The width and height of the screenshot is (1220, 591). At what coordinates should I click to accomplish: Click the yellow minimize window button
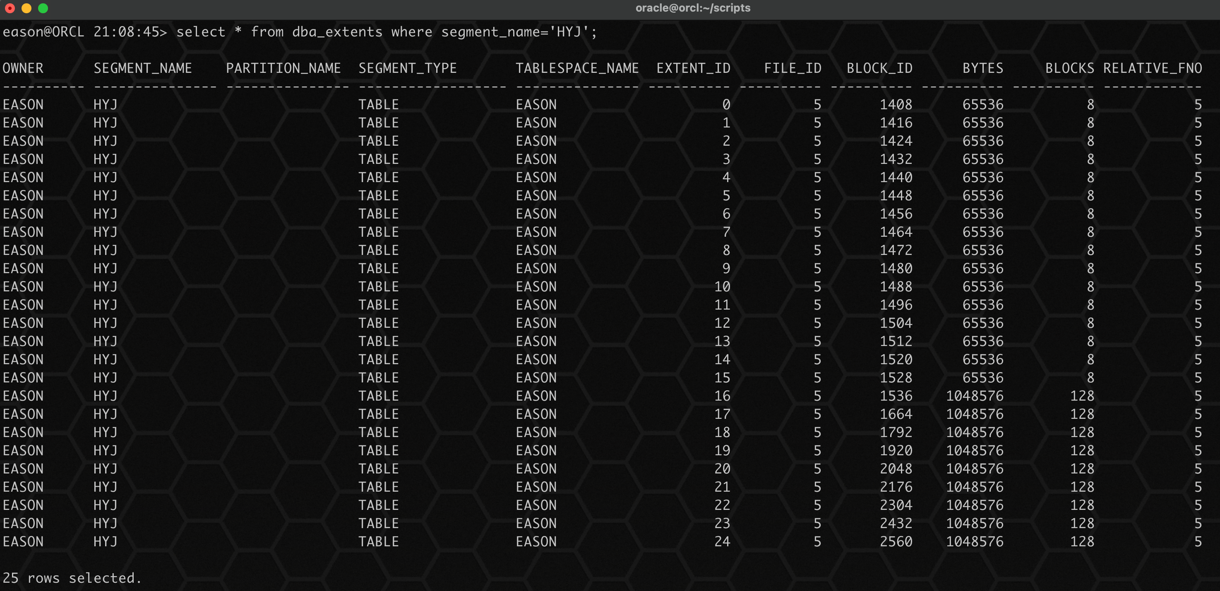[x=26, y=8]
